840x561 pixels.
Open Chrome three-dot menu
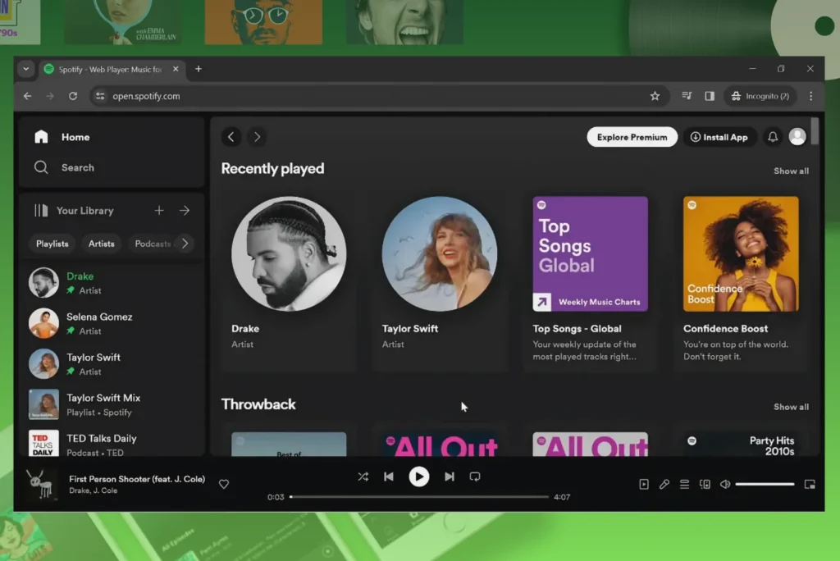810,96
